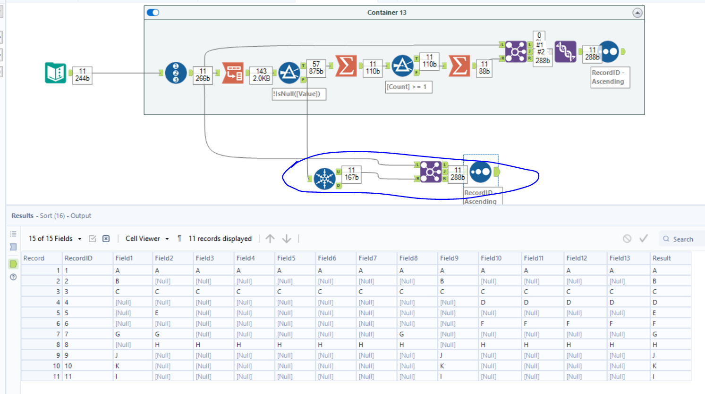This screenshot has height=394, width=705.
Task: Click the down arrow to navigate records
Action: coord(287,238)
